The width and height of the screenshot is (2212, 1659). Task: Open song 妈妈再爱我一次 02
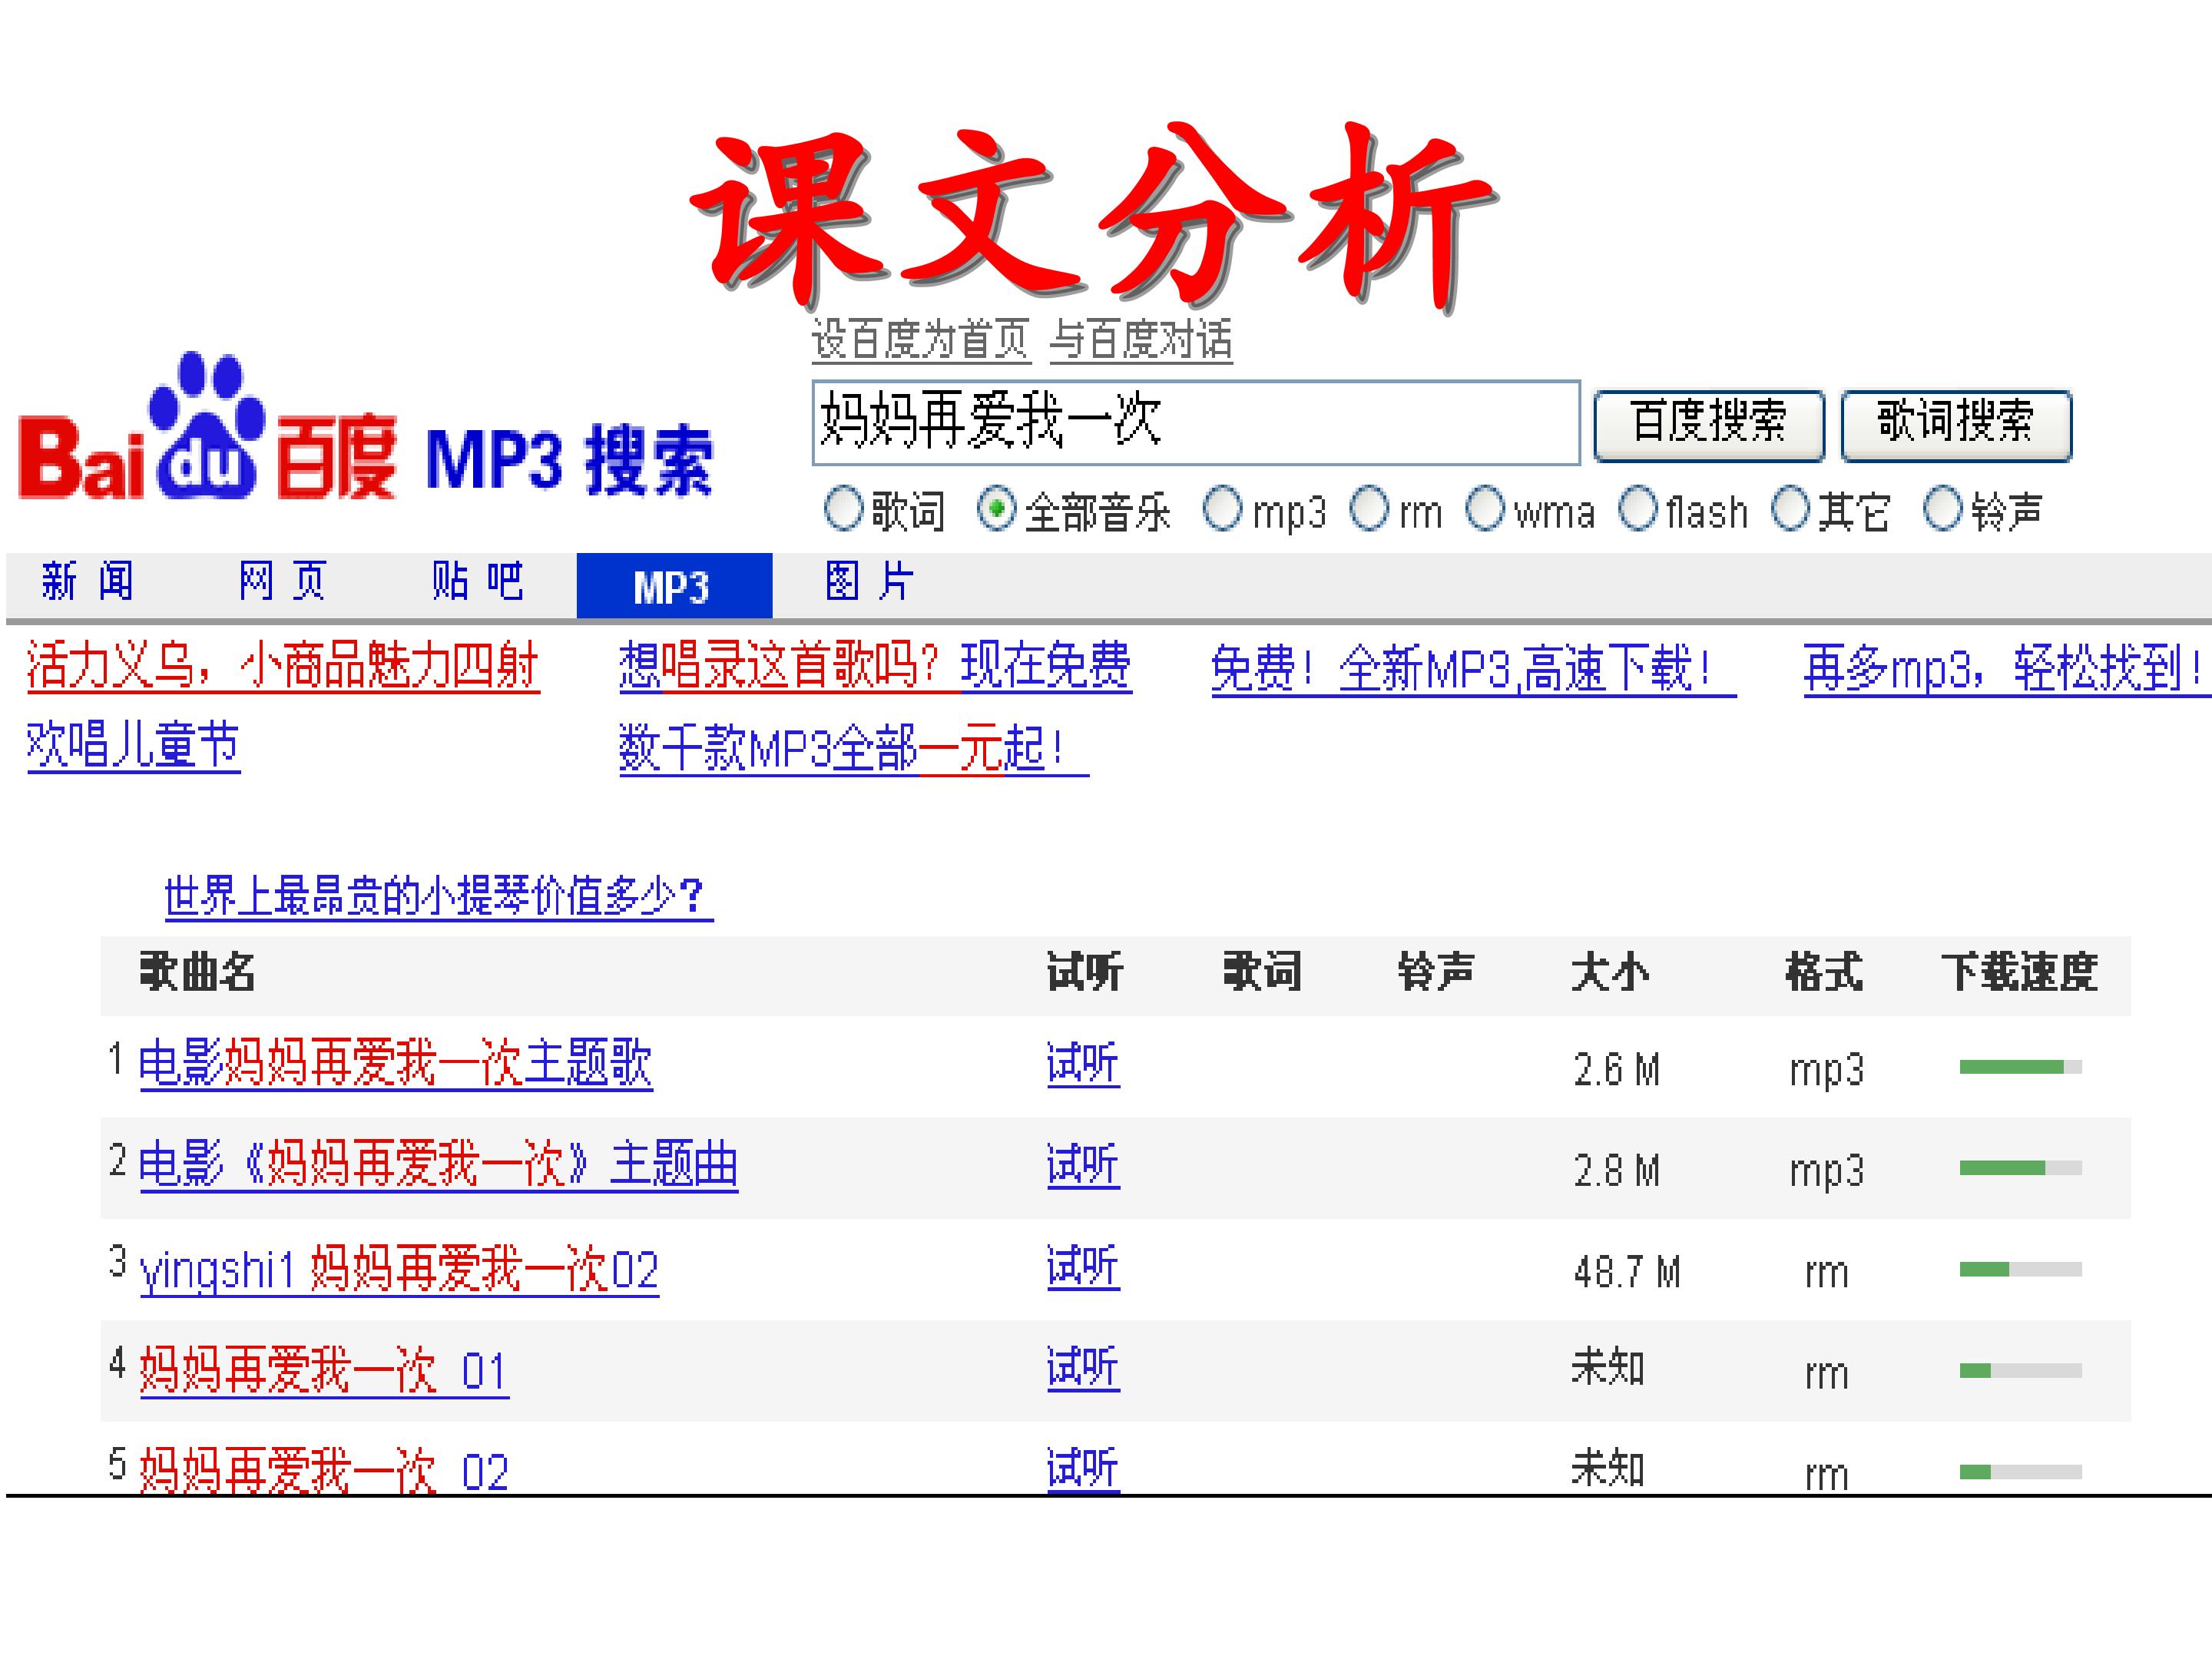(324, 1471)
